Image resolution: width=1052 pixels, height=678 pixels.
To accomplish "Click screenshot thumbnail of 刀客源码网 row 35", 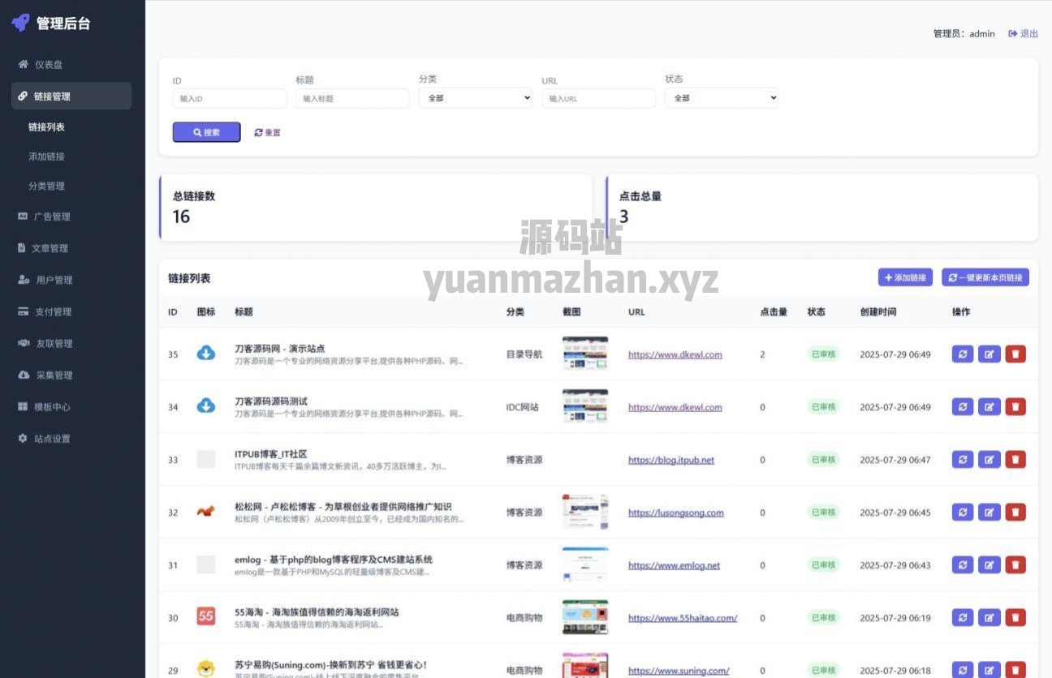I will tap(584, 354).
